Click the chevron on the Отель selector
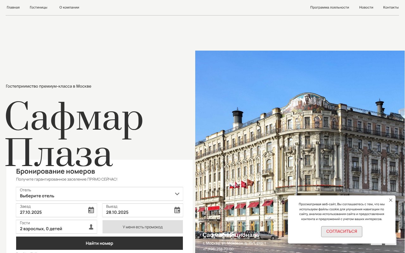 click(x=177, y=194)
